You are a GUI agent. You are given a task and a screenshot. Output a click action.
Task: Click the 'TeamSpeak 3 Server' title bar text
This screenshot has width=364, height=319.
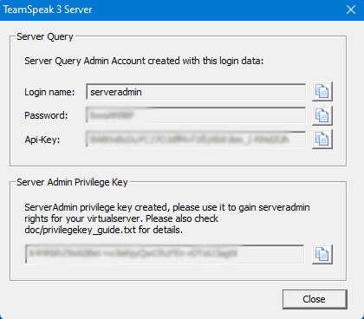point(48,10)
